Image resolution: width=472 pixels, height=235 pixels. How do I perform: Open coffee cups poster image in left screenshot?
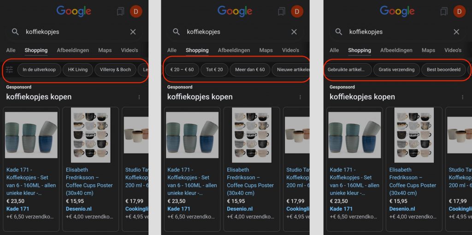[x=91, y=135]
